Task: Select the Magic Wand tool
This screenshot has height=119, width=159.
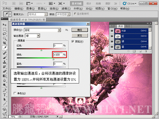Action: (x=5, y=38)
